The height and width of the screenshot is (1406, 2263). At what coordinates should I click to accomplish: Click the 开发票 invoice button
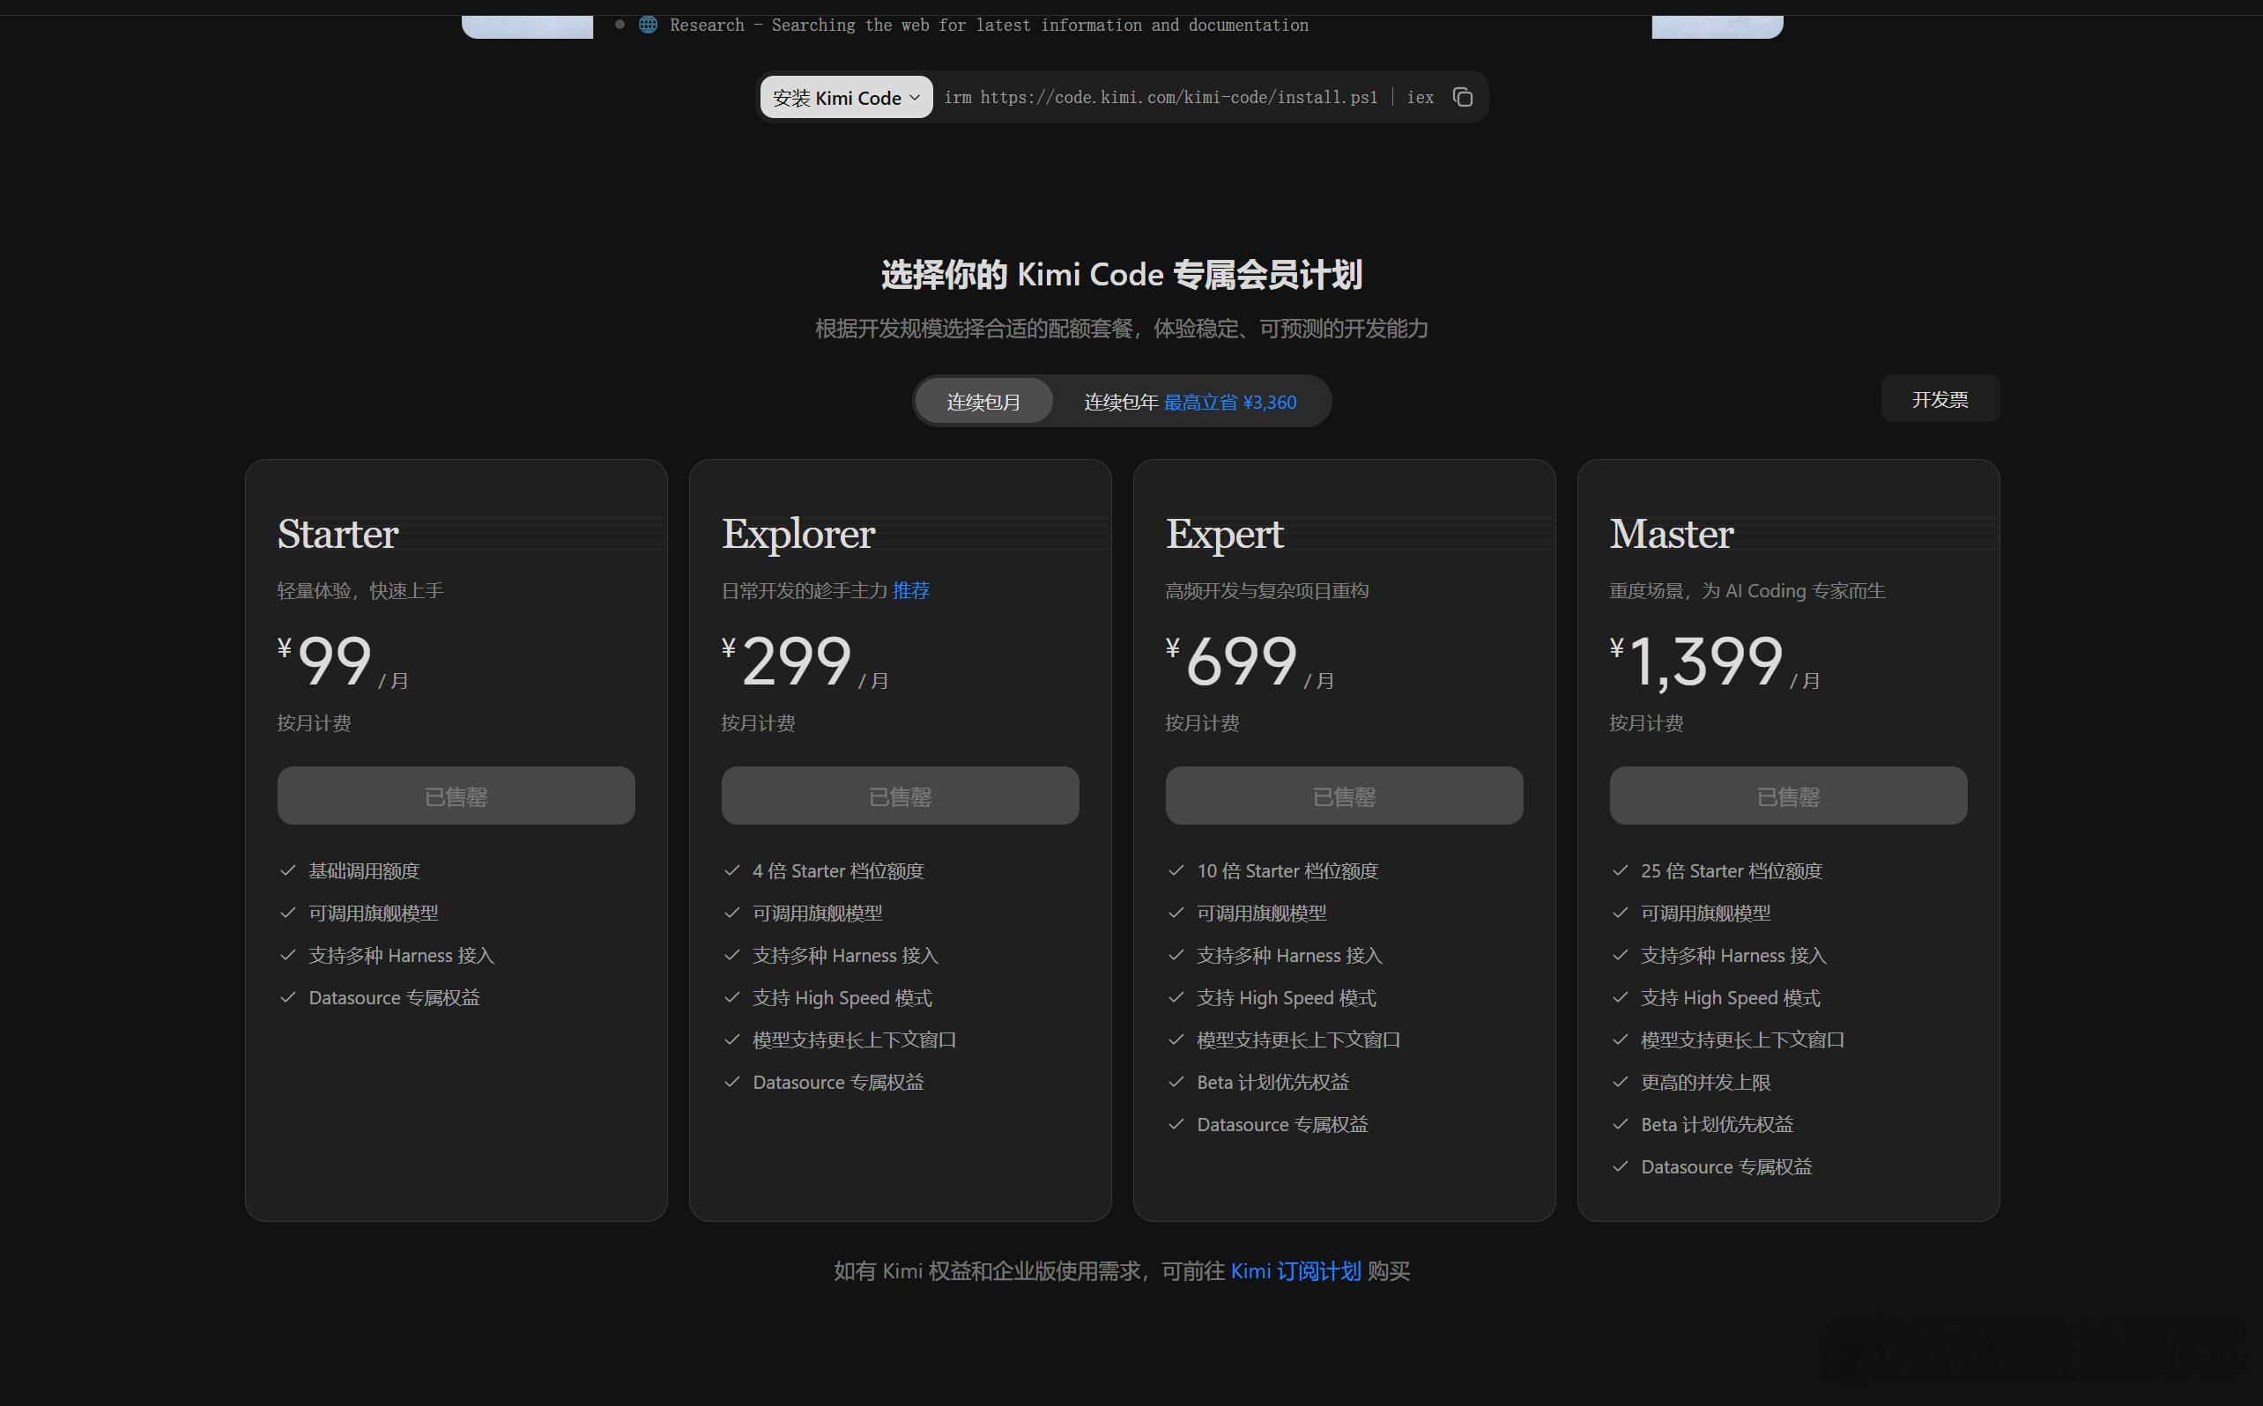tap(1940, 399)
